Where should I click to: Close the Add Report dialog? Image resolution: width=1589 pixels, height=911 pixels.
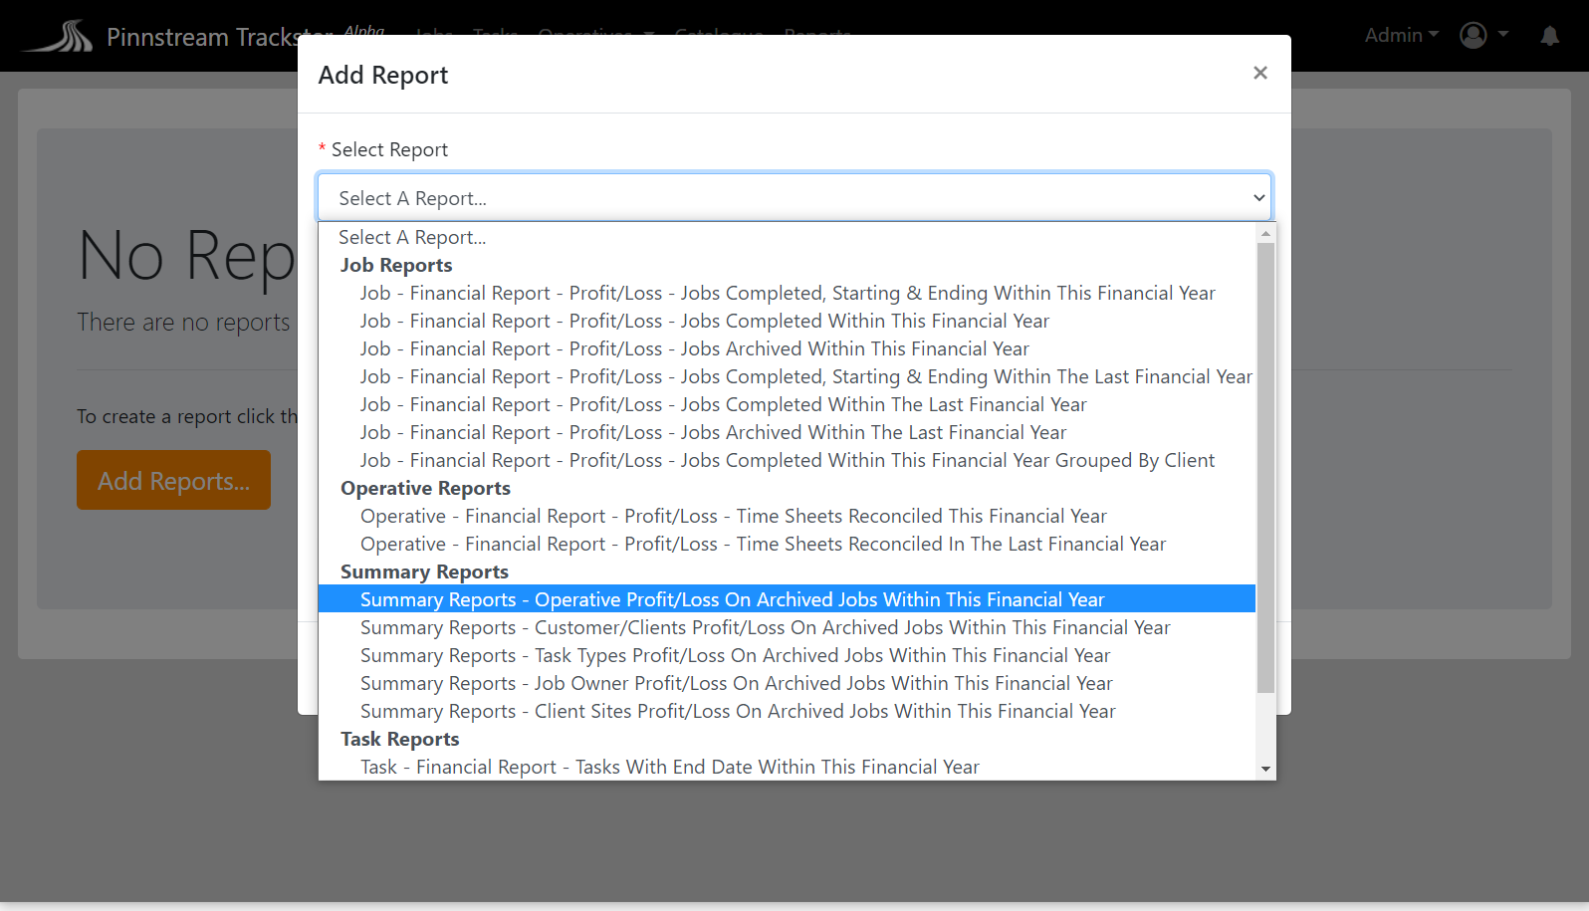1259,73
